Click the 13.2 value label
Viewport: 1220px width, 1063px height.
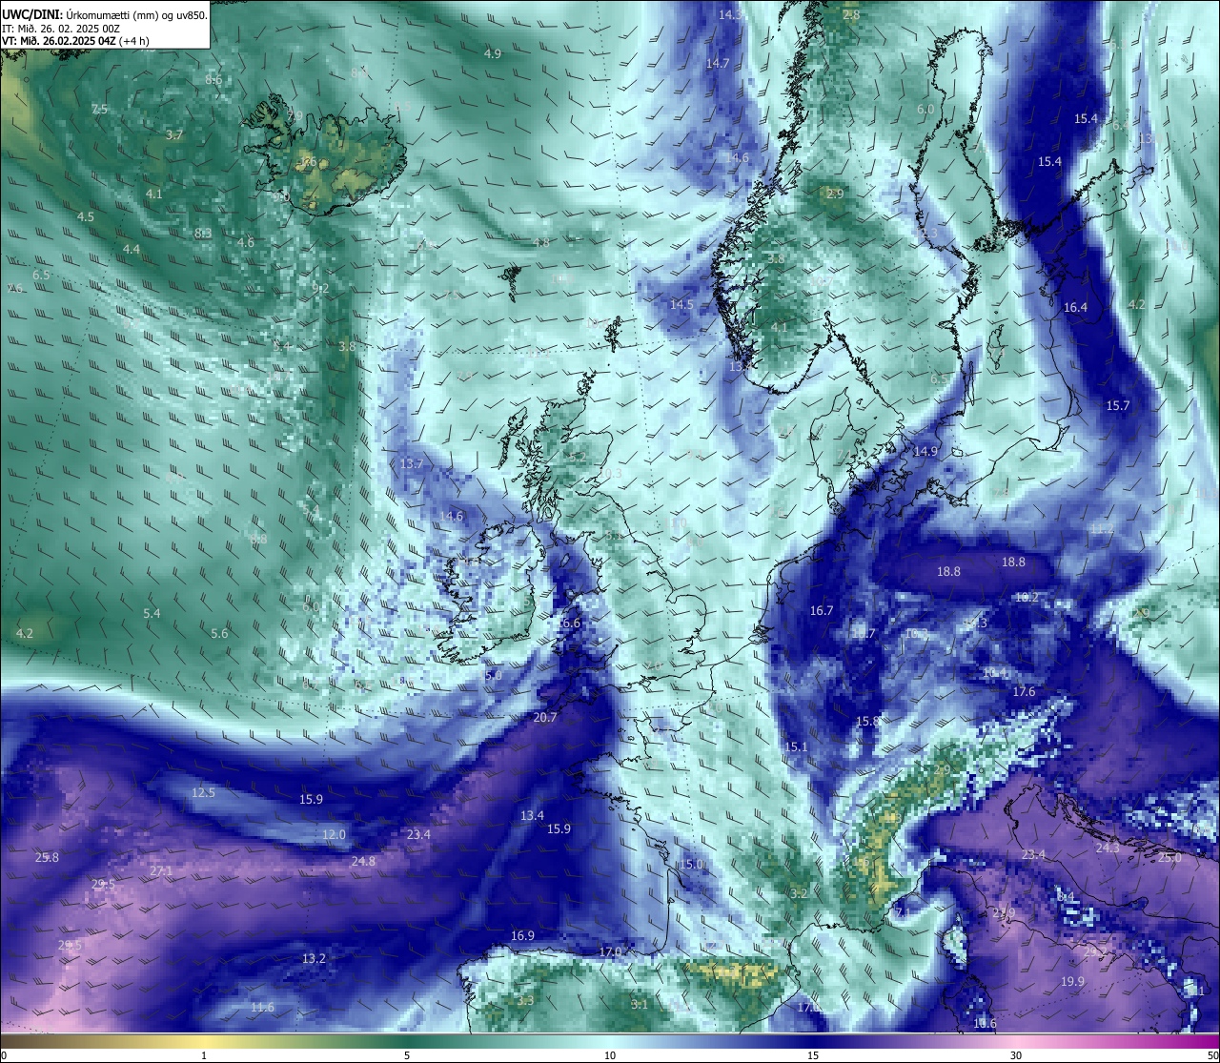pyautogui.click(x=314, y=958)
